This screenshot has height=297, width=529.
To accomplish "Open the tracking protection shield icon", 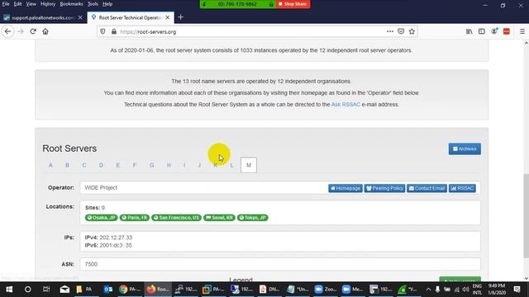I will click(x=102, y=31).
